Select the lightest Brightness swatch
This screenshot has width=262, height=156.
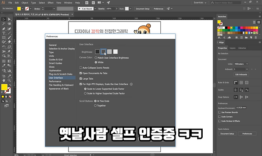[x=115, y=52]
